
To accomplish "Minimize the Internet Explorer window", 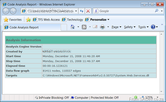I will tap(144, 4).
